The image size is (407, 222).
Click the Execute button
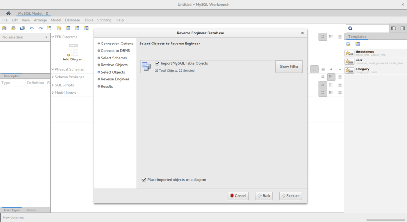(290, 196)
